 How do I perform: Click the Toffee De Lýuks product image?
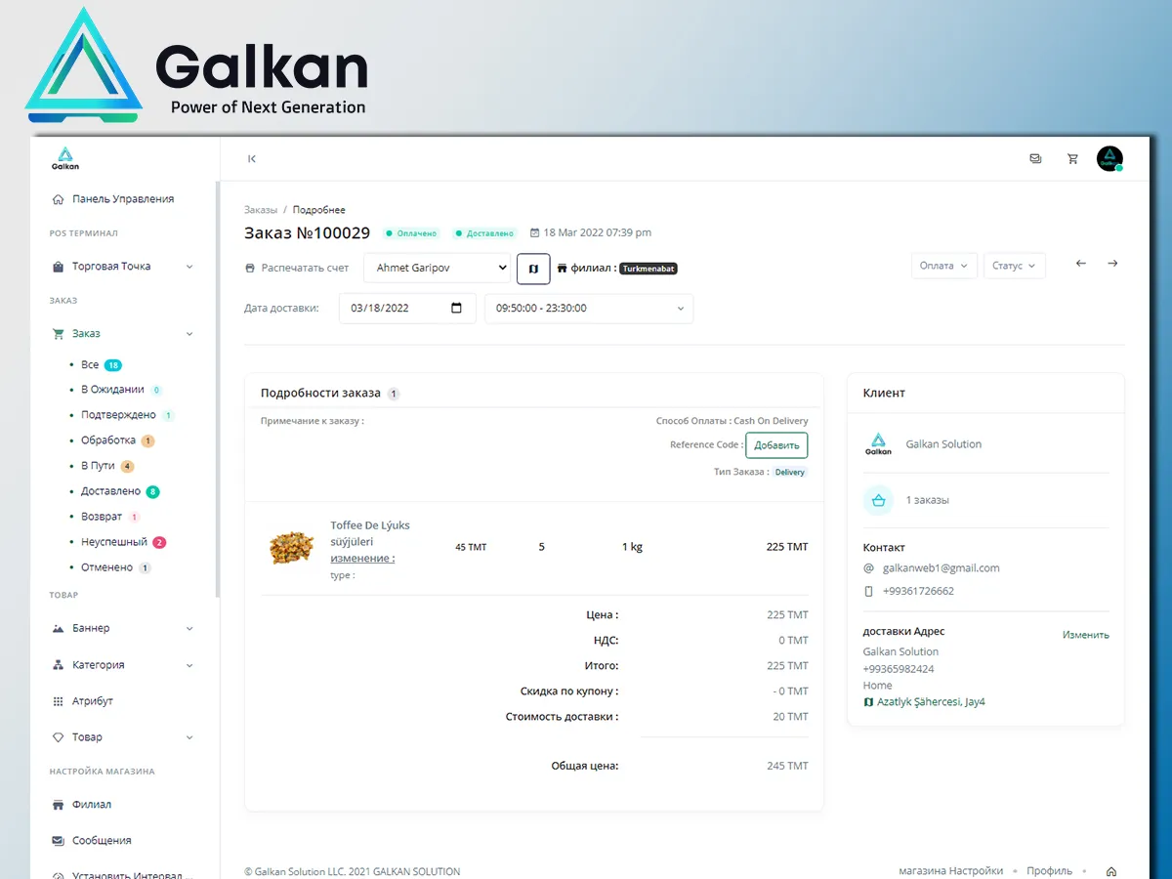(x=291, y=548)
